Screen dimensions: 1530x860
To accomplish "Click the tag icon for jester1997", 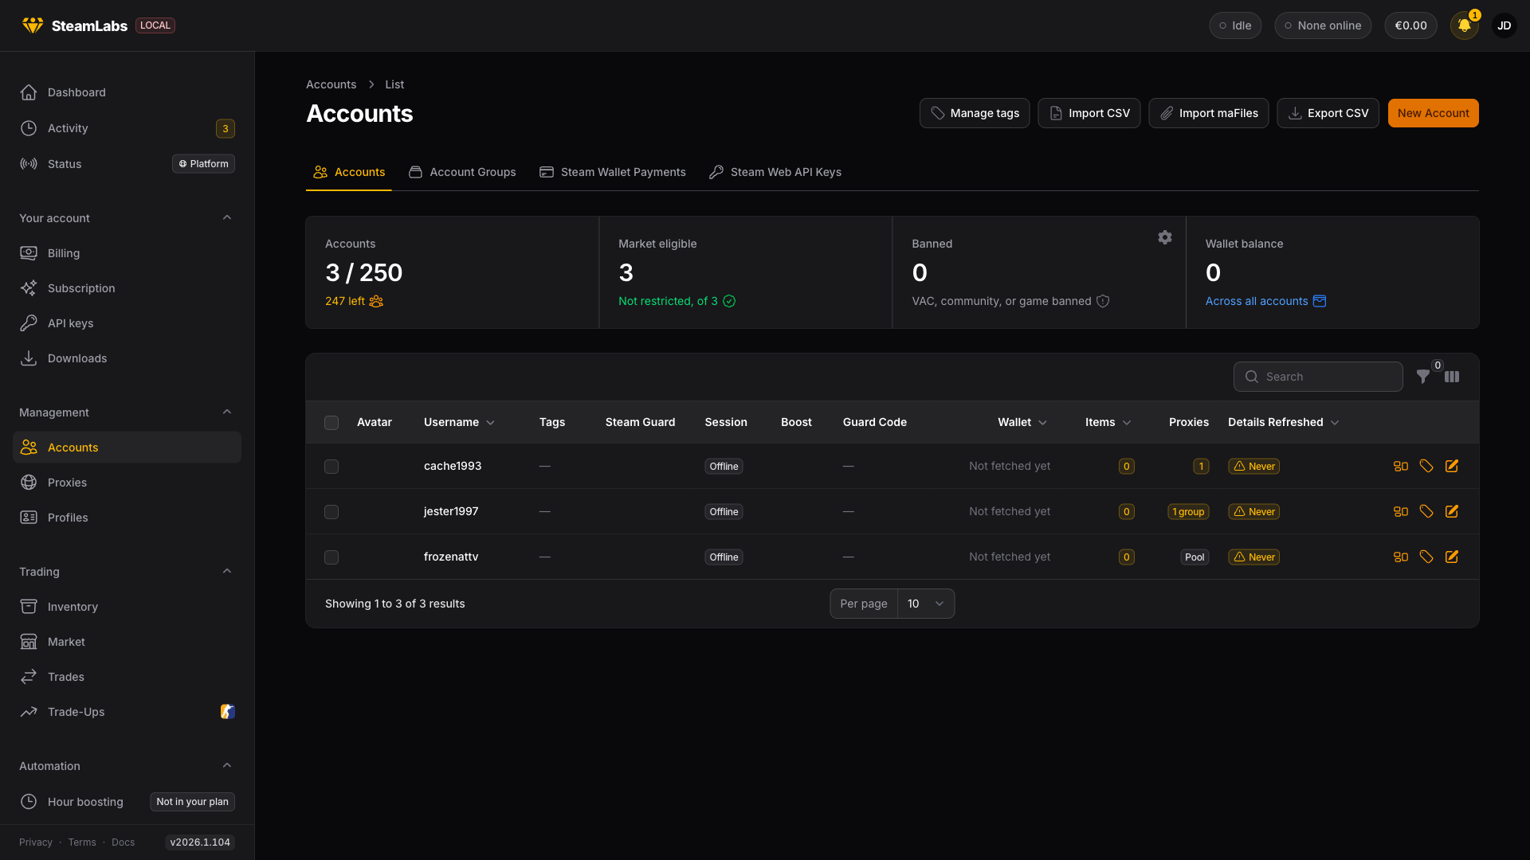I will click(x=1426, y=511).
